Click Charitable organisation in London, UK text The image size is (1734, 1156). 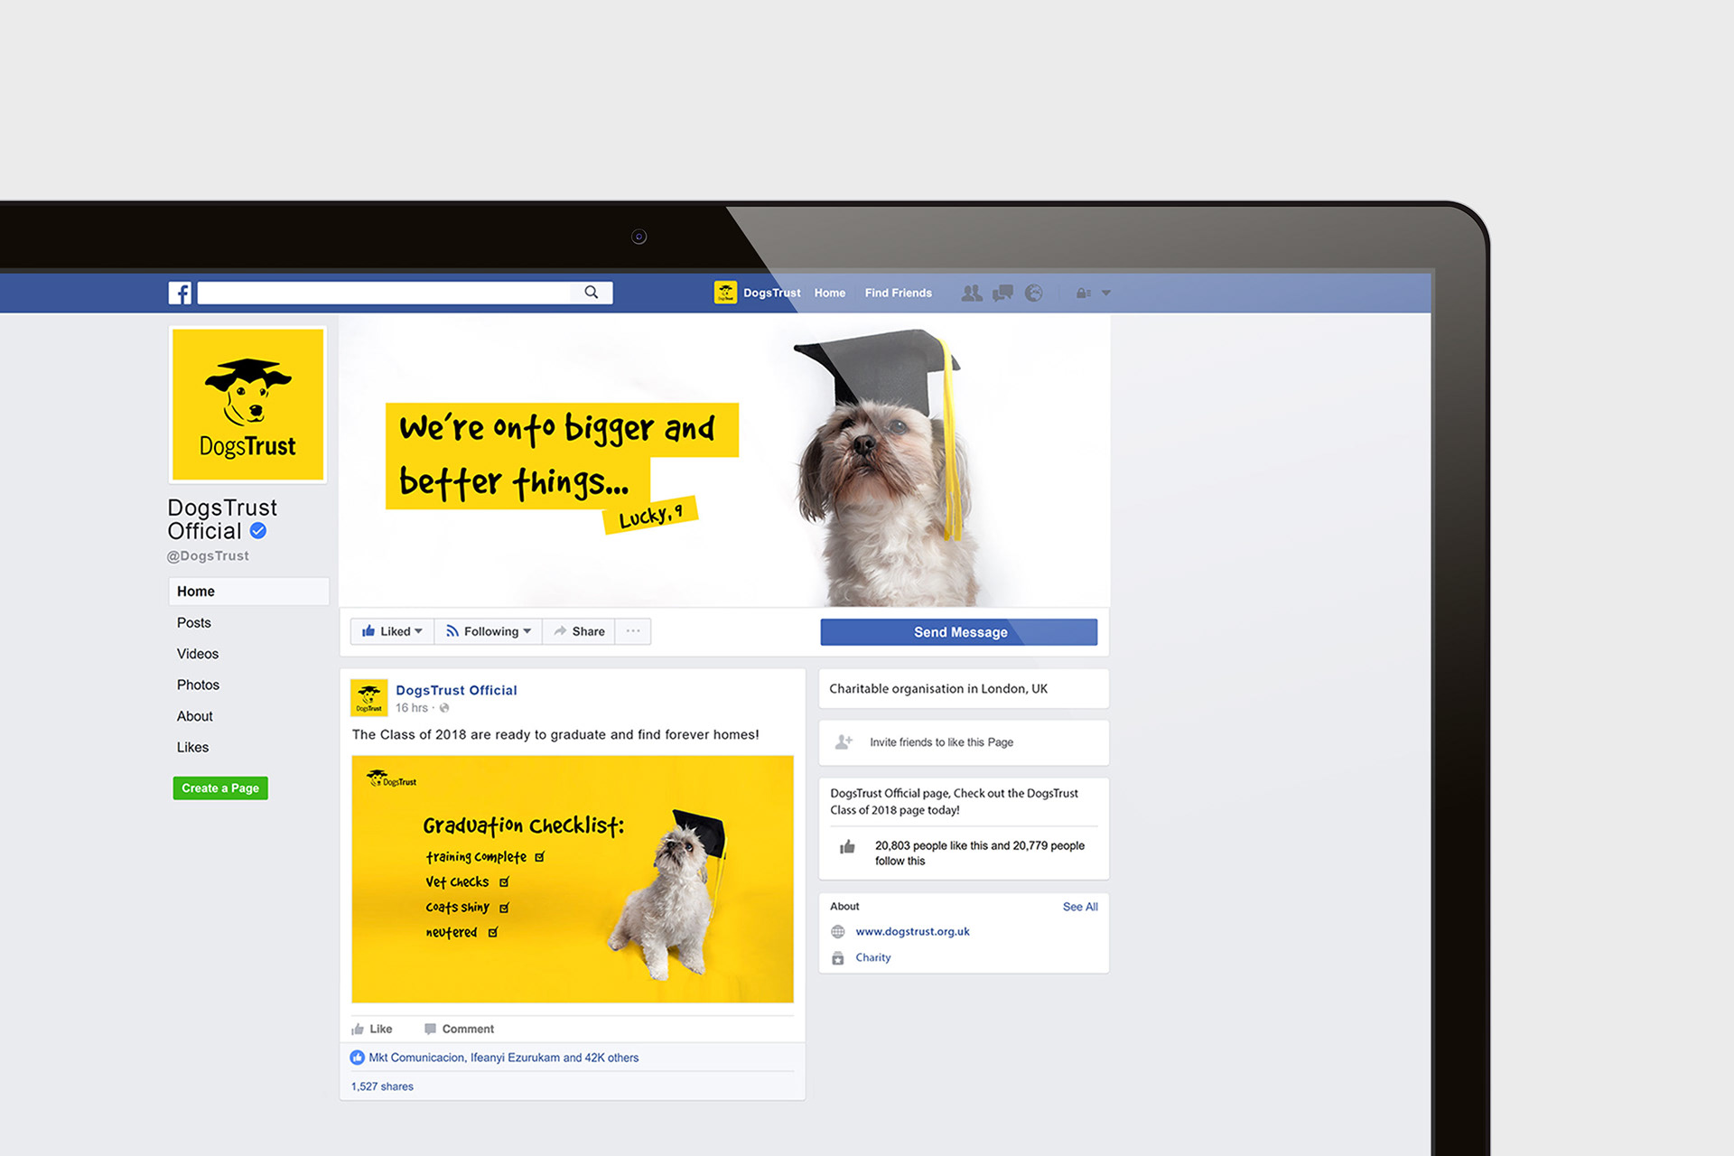coord(938,689)
